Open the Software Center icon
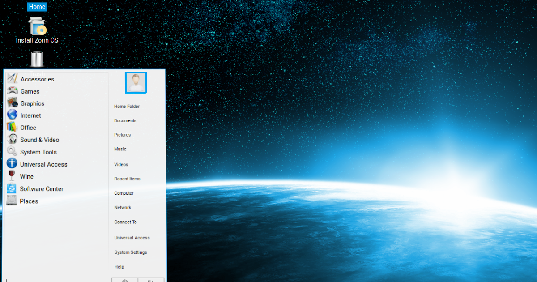Screen dimensions: 537x282 [12, 188]
